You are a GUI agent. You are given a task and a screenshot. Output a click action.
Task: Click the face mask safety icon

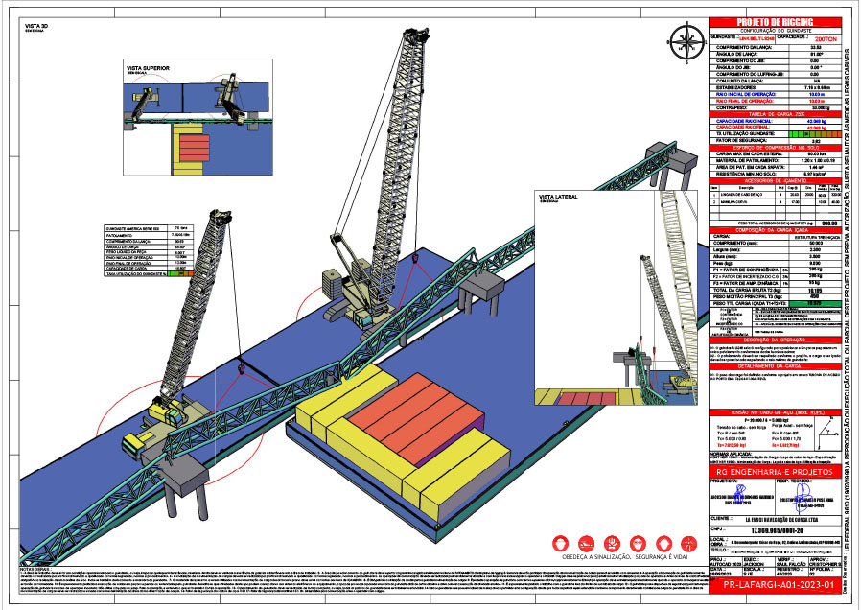pos(638,544)
